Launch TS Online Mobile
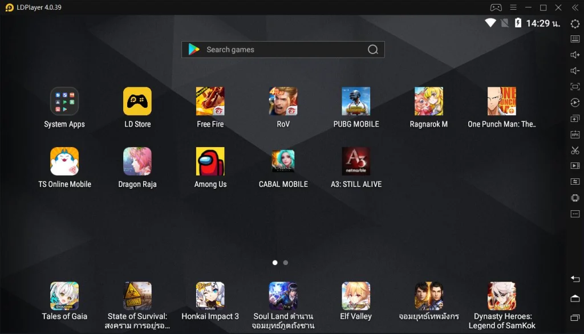Viewport: 584px width, 334px height. 64,161
